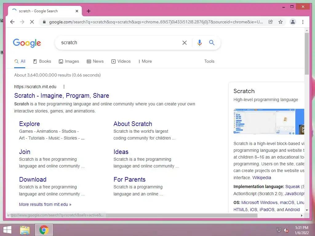Click the Microsoft Windows OS link
Image resolution: width=315 pixels, height=236 pixels.
[x=259, y=203]
